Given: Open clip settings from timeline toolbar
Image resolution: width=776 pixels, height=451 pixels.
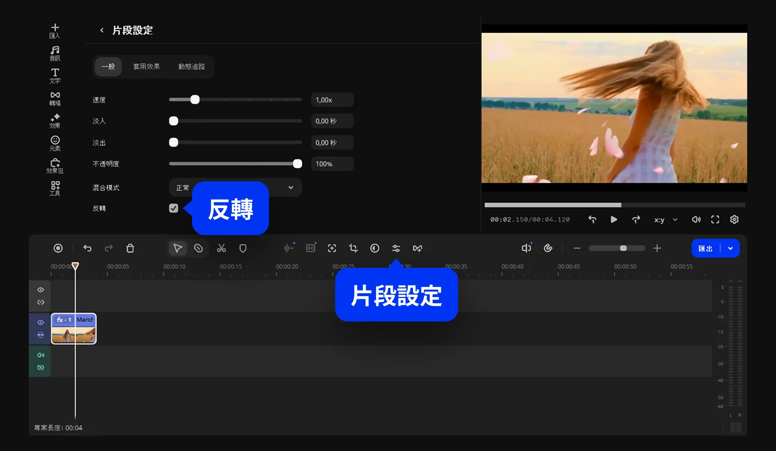Looking at the screenshot, I should click(x=396, y=248).
